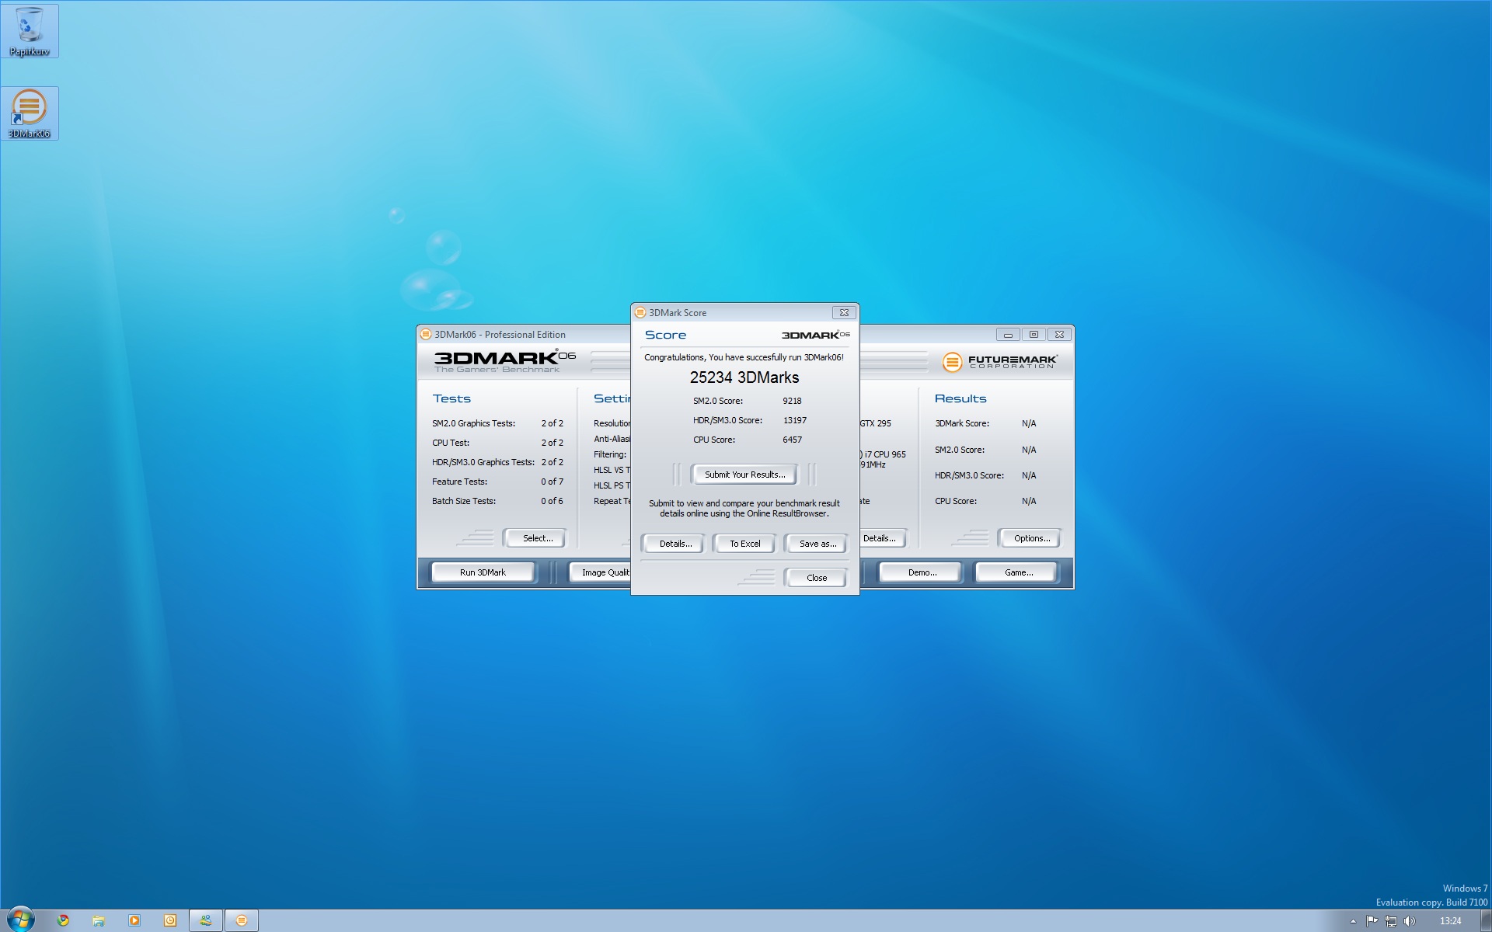
Task: Click Close button in Score dialog
Action: (x=816, y=578)
